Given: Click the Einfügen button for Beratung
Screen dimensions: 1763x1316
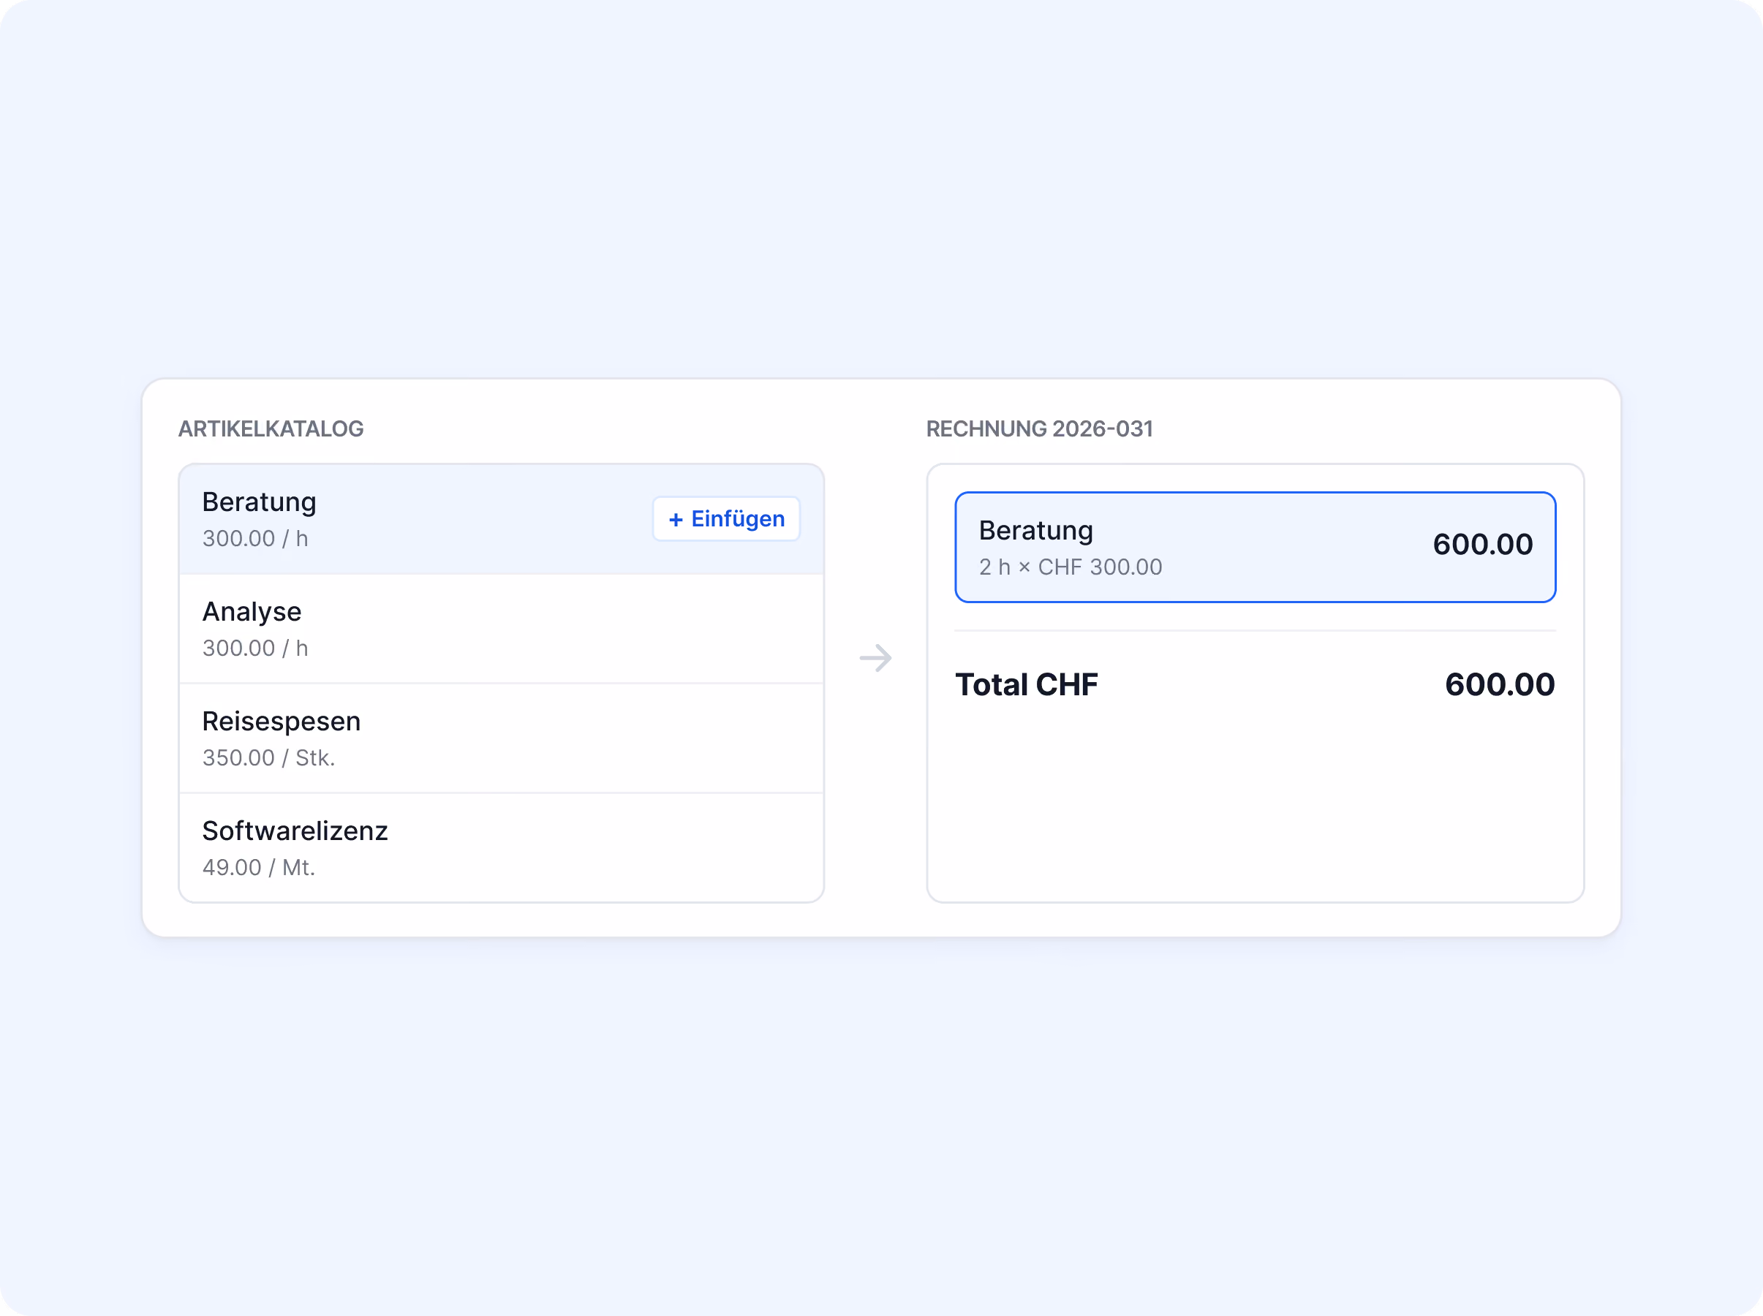Looking at the screenshot, I should tap(726, 519).
